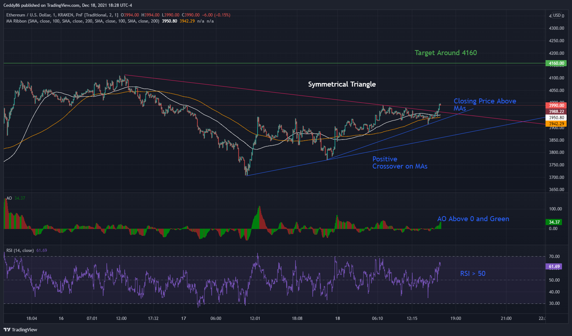Click the low value L3990.00 in the legend
This screenshot has height=336, width=572.
[x=170, y=15]
